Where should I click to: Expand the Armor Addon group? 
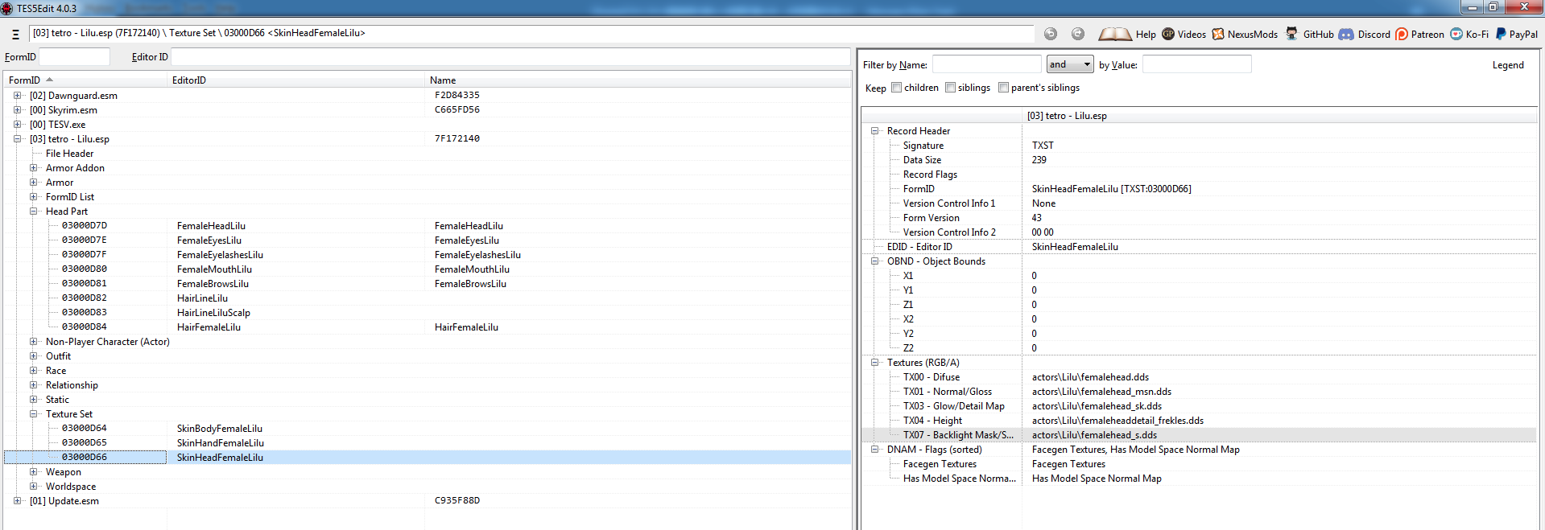tap(33, 168)
